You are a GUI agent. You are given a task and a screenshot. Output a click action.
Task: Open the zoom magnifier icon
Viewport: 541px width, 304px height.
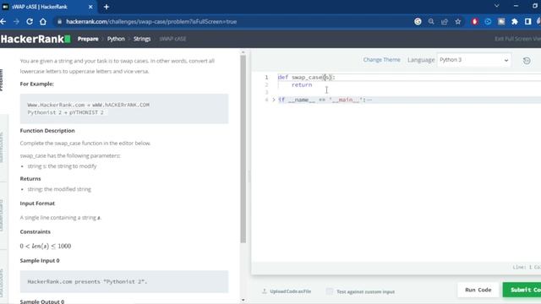pos(431,21)
